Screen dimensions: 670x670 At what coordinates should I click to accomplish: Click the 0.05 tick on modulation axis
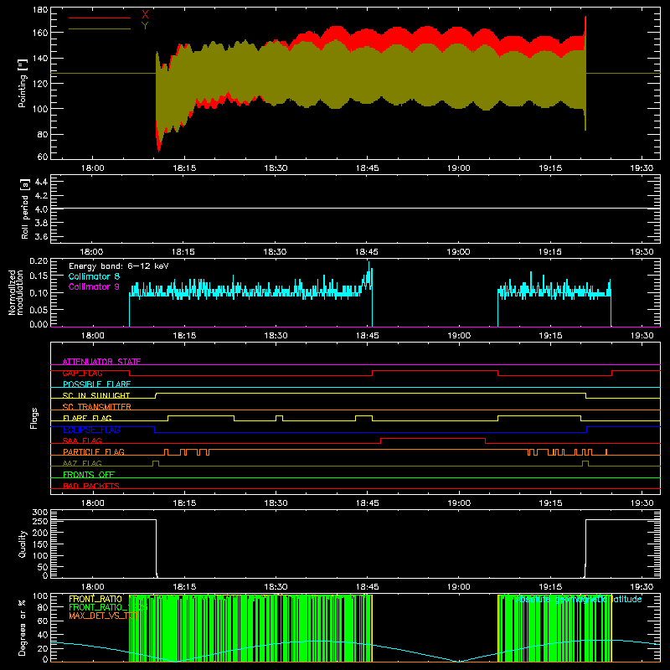39,309
